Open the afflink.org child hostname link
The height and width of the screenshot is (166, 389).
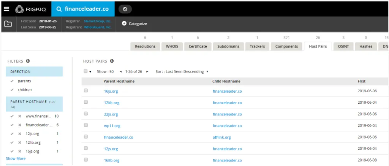pos(222,137)
